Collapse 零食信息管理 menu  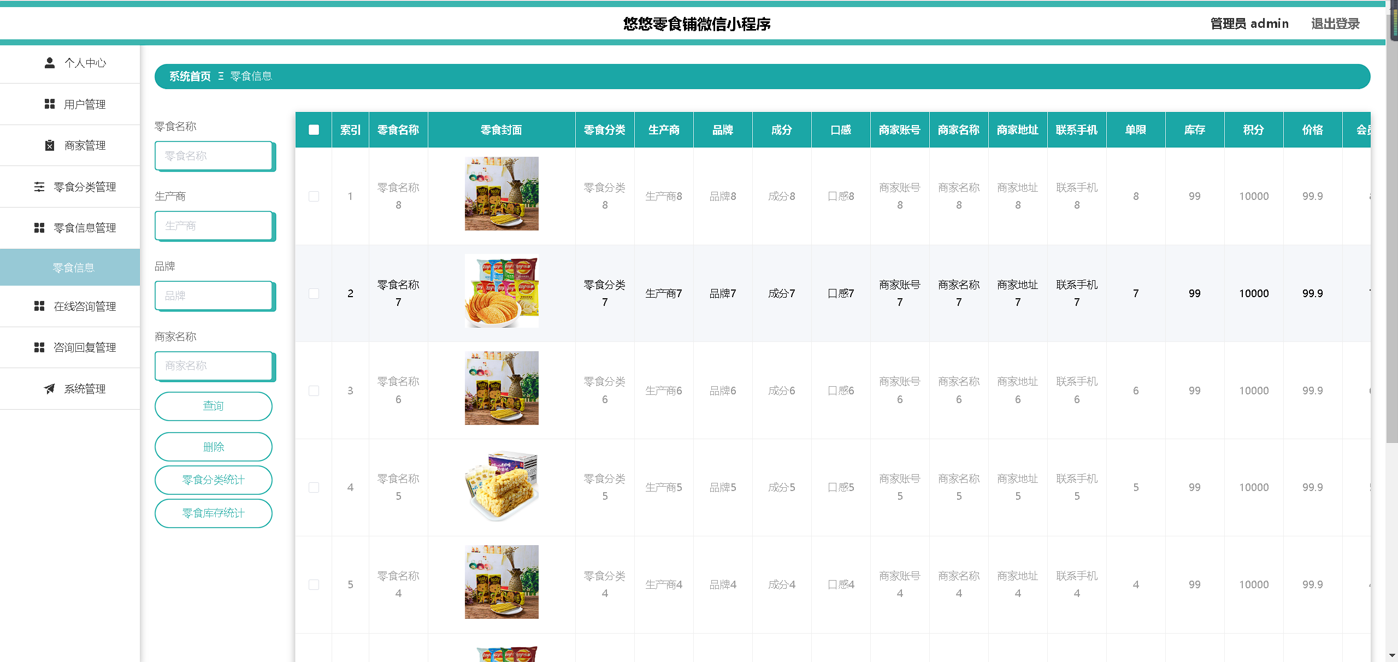(70, 228)
